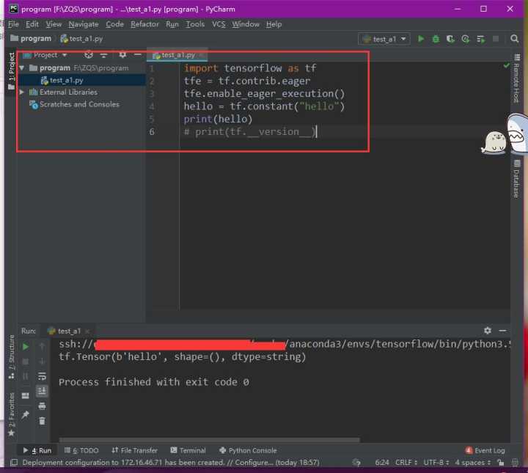The height and width of the screenshot is (473, 528).
Task: Open the VCS menu
Action: coord(219,24)
